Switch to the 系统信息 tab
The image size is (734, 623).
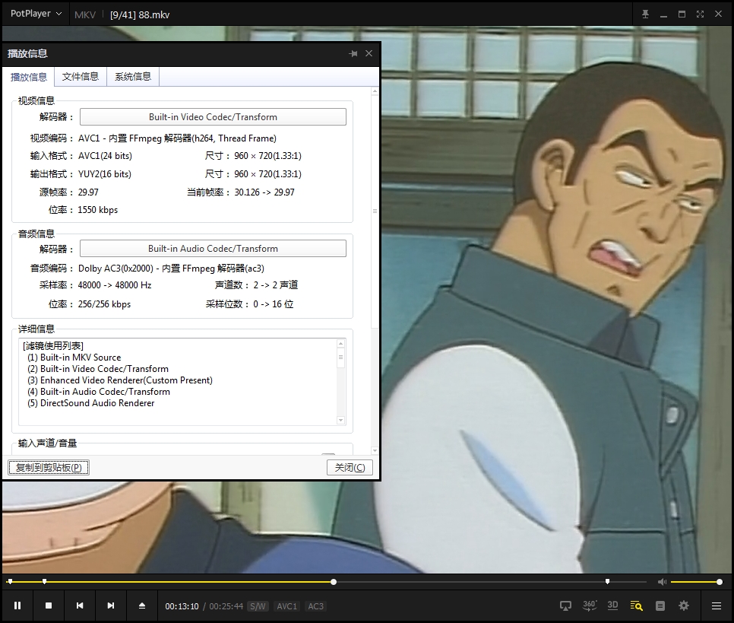click(133, 76)
